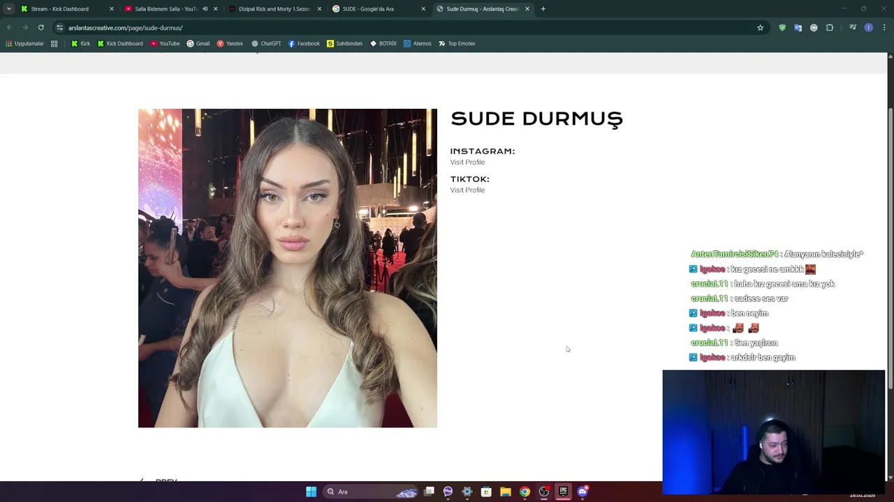Click chat message 'sadece ses var'

761,298
